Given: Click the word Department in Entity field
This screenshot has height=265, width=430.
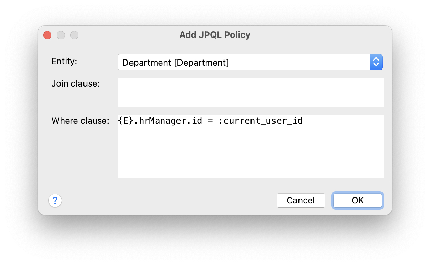Looking at the screenshot, I should (146, 63).
